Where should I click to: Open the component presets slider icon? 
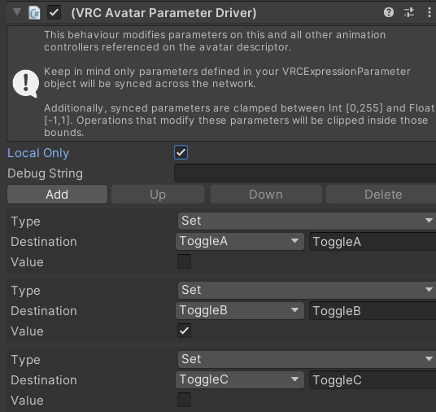click(408, 12)
